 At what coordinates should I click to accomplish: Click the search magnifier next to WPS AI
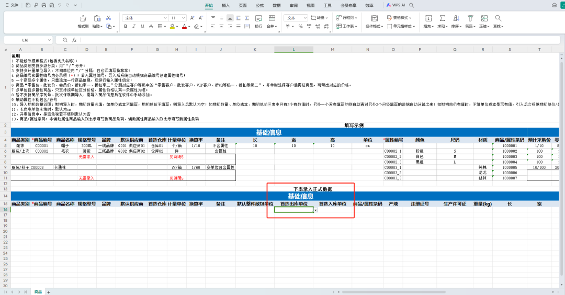click(x=412, y=5)
